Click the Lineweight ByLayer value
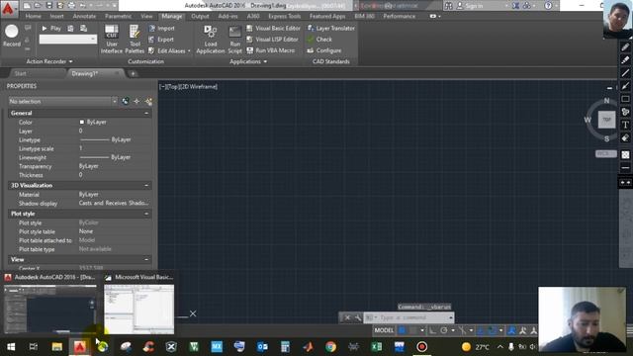This screenshot has width=633, height=356. (x=106, y=157)
